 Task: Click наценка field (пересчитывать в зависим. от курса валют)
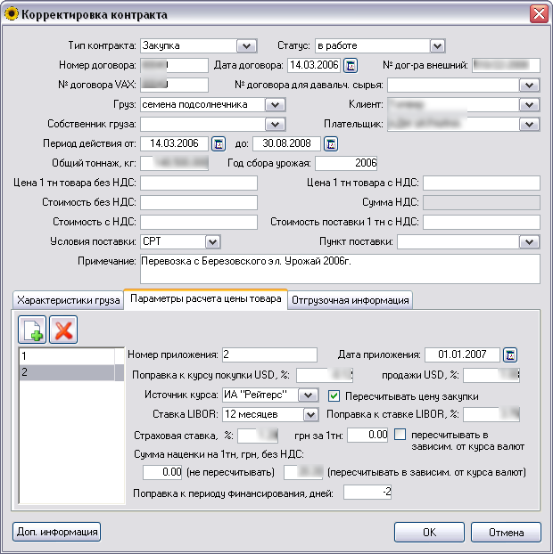[303, 472]
